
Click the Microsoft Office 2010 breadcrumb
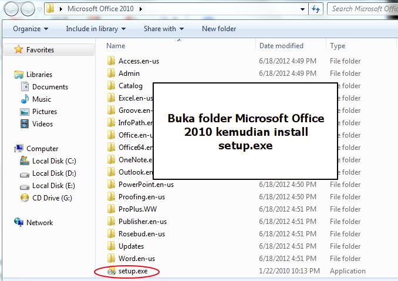[100, 9]
